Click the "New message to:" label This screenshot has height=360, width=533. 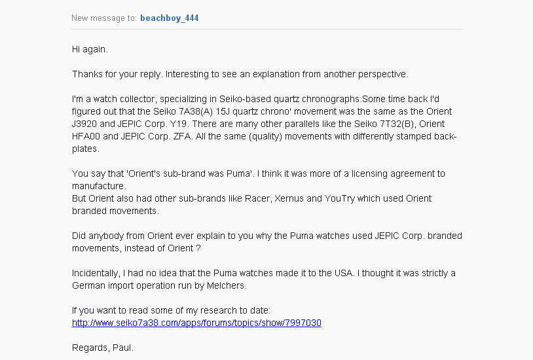[104, 18]
